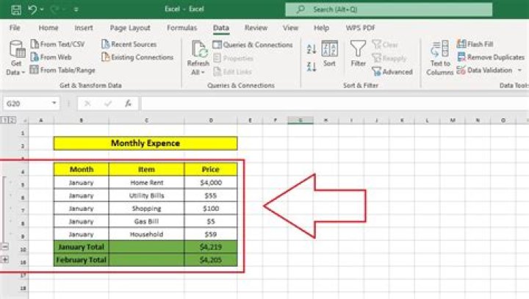
Task: Open the WPS PDF tab
Action: point(360,28)
